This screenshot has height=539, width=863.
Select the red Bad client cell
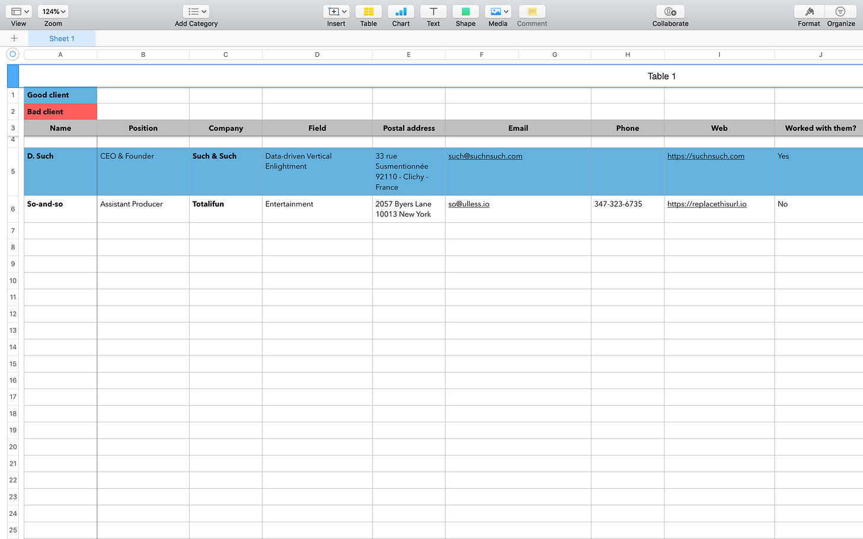(x=60, y=112)
